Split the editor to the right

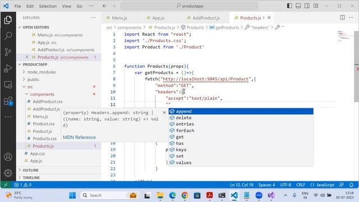click(342, 17)
